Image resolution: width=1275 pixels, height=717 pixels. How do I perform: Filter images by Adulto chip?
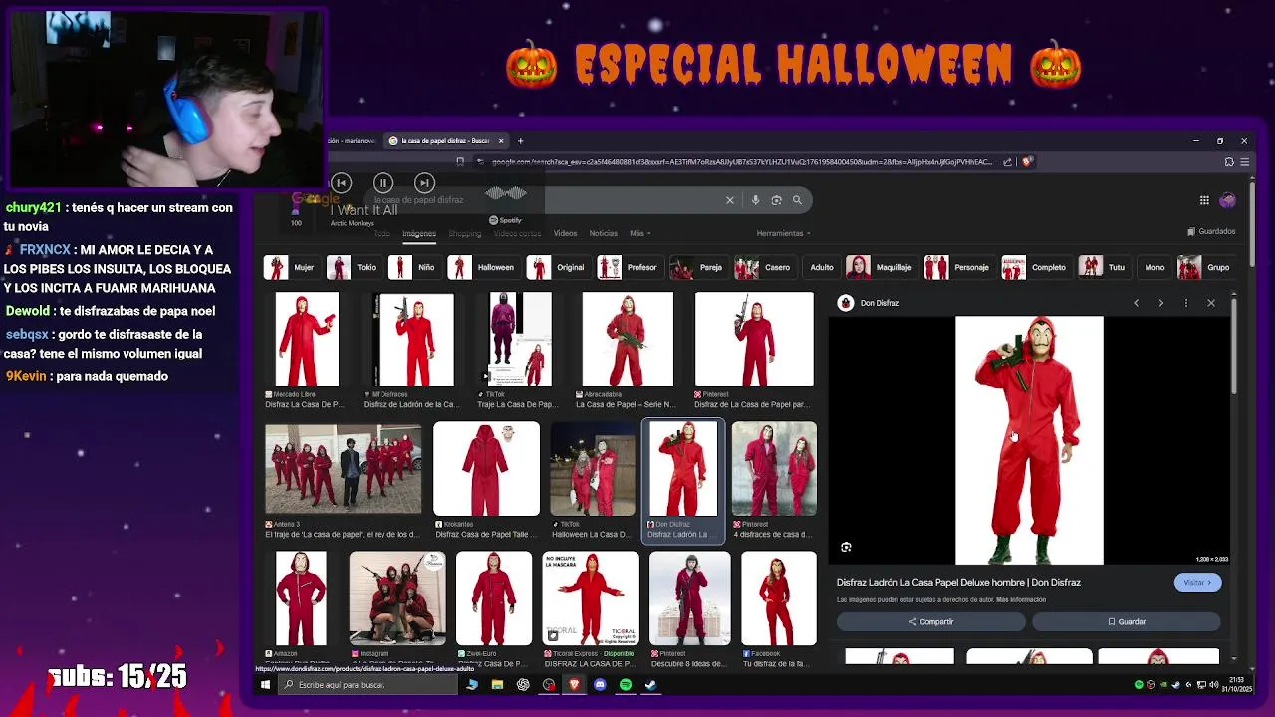click(822, 267)
